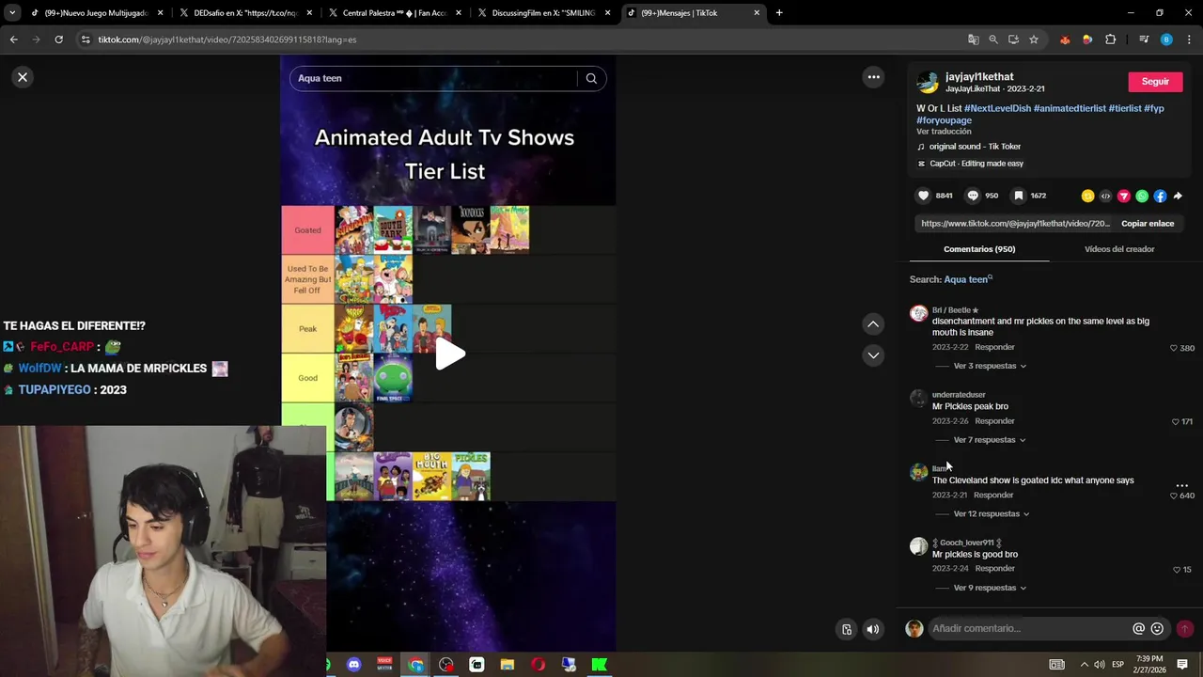Switch to DiscussingFilm en X browser tab
Screen dimensions: 1203x677
click(542, 13)
